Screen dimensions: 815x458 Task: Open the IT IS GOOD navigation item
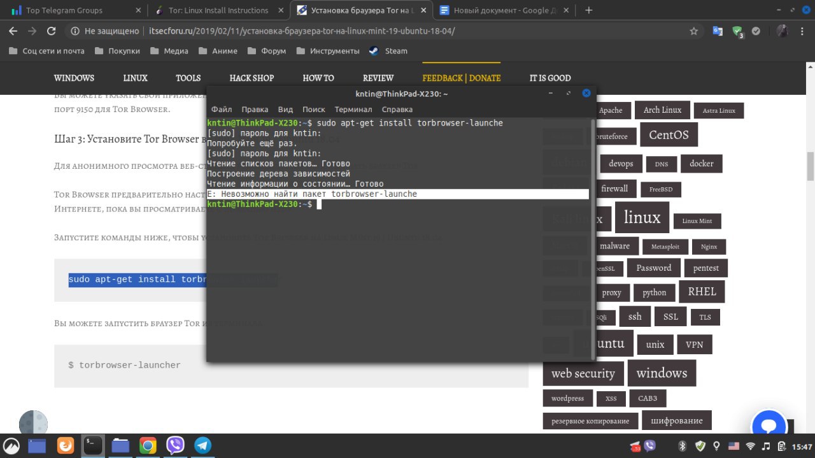click(x=550, y=78)
